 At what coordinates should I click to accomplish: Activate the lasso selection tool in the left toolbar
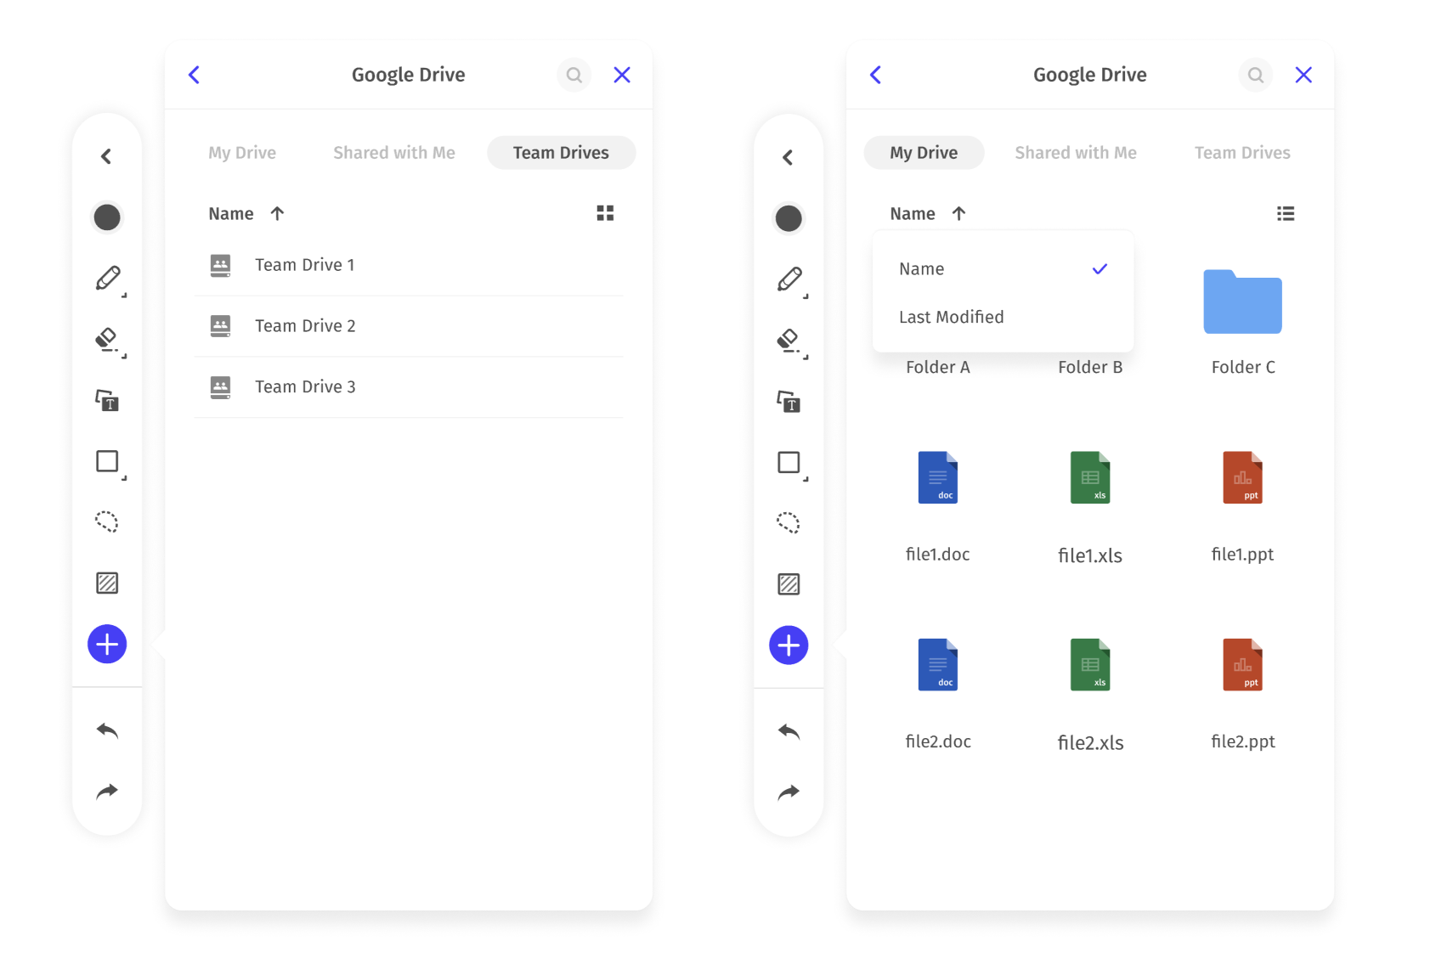click(x=107, y=521)
